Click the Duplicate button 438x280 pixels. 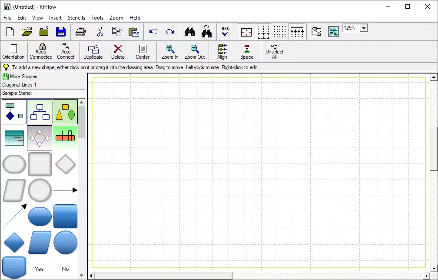tap(93, 52)
